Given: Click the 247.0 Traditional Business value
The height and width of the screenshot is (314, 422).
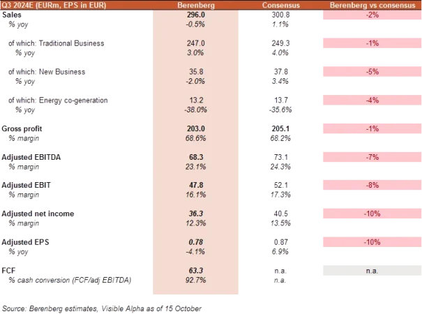Looking at the screenshot, I should [195, 44].
